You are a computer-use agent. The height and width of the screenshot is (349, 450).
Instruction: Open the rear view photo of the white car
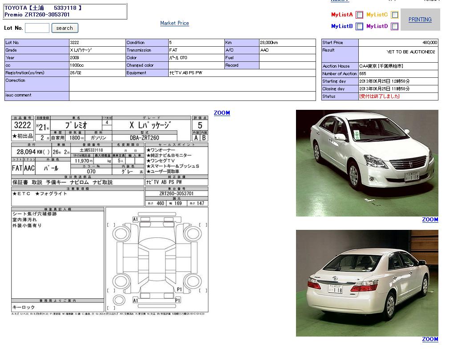coord(367,283)
